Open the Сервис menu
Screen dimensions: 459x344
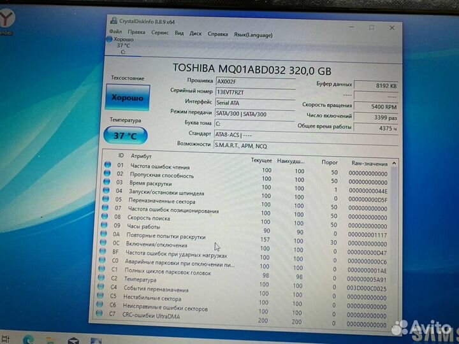[160, 32]
